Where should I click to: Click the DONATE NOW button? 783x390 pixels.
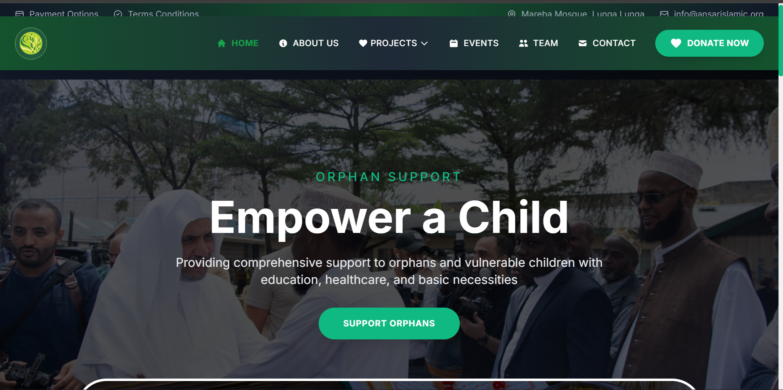pyautogui.click(x=710, y=43)
